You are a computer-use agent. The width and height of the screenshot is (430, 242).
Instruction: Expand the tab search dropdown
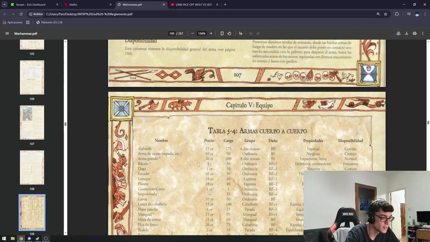coord(4,4)
